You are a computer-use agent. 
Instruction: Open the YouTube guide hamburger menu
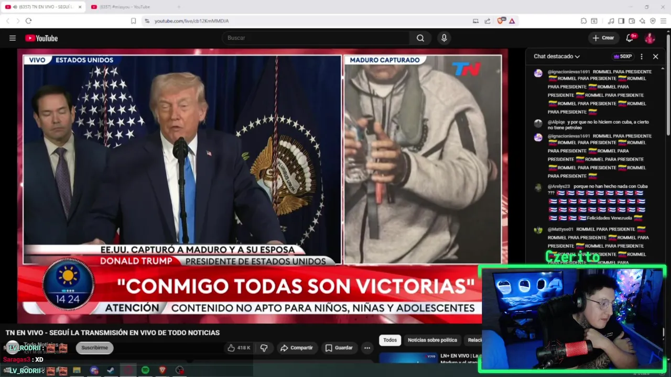[13, 38]
